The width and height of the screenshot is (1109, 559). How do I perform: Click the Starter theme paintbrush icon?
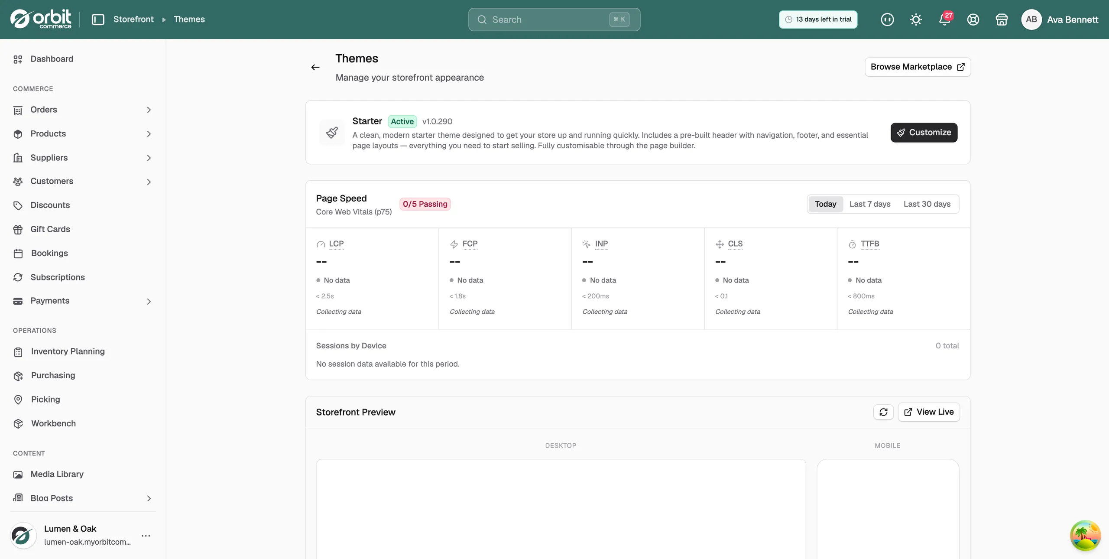(x=332, y=132)
